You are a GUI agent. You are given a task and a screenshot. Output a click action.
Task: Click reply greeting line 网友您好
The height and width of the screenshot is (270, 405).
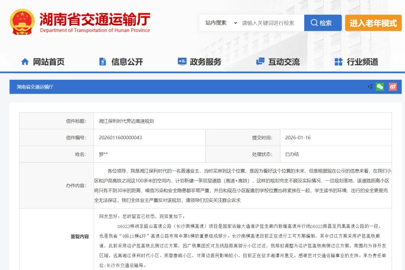point(142,216)
